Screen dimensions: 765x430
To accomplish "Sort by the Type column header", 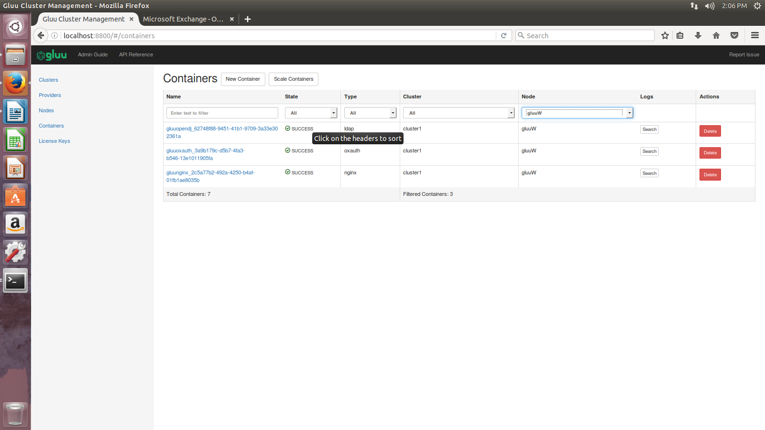I will (350, 97).
